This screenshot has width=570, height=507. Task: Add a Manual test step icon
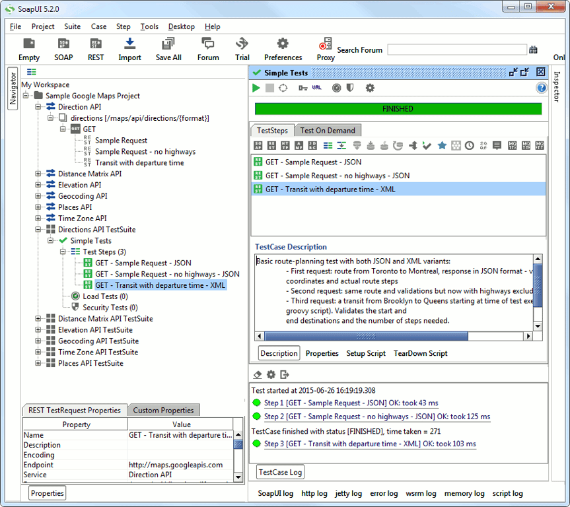497,146
